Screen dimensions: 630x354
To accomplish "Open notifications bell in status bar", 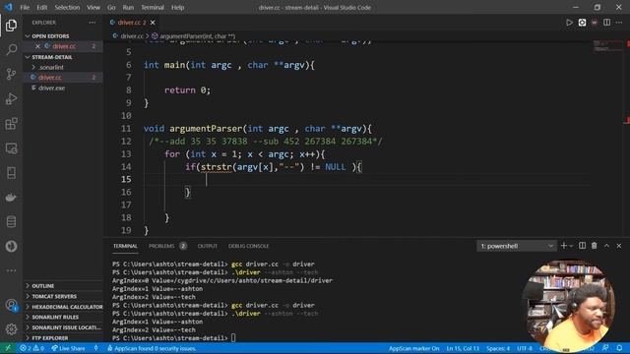I will [x=619, y=348].
